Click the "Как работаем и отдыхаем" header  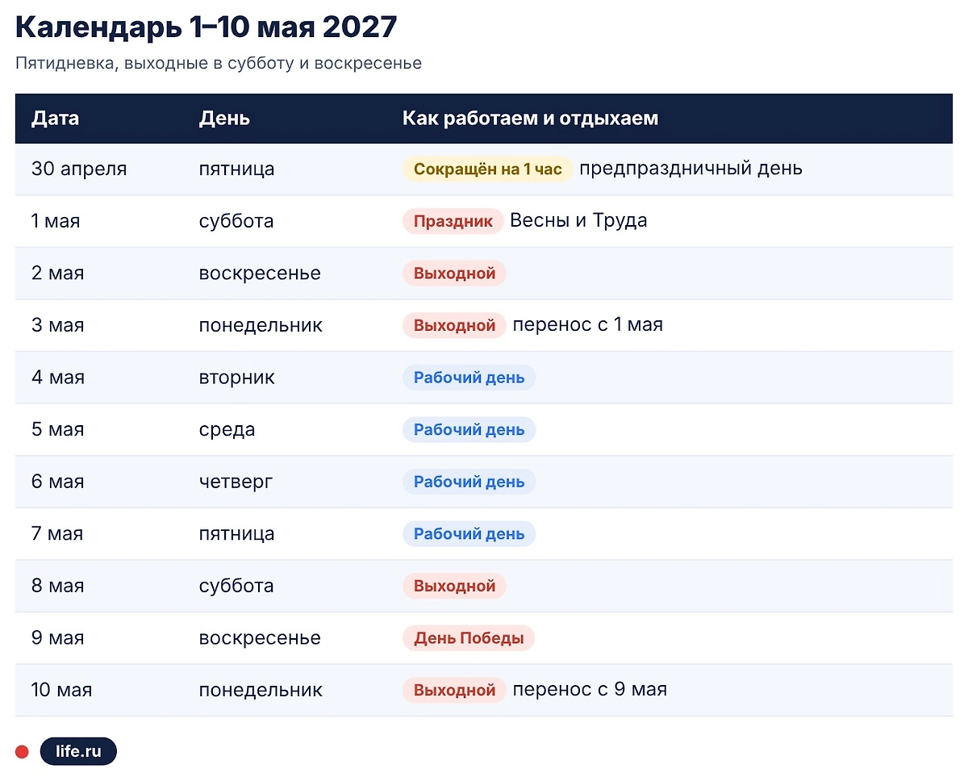530,119
